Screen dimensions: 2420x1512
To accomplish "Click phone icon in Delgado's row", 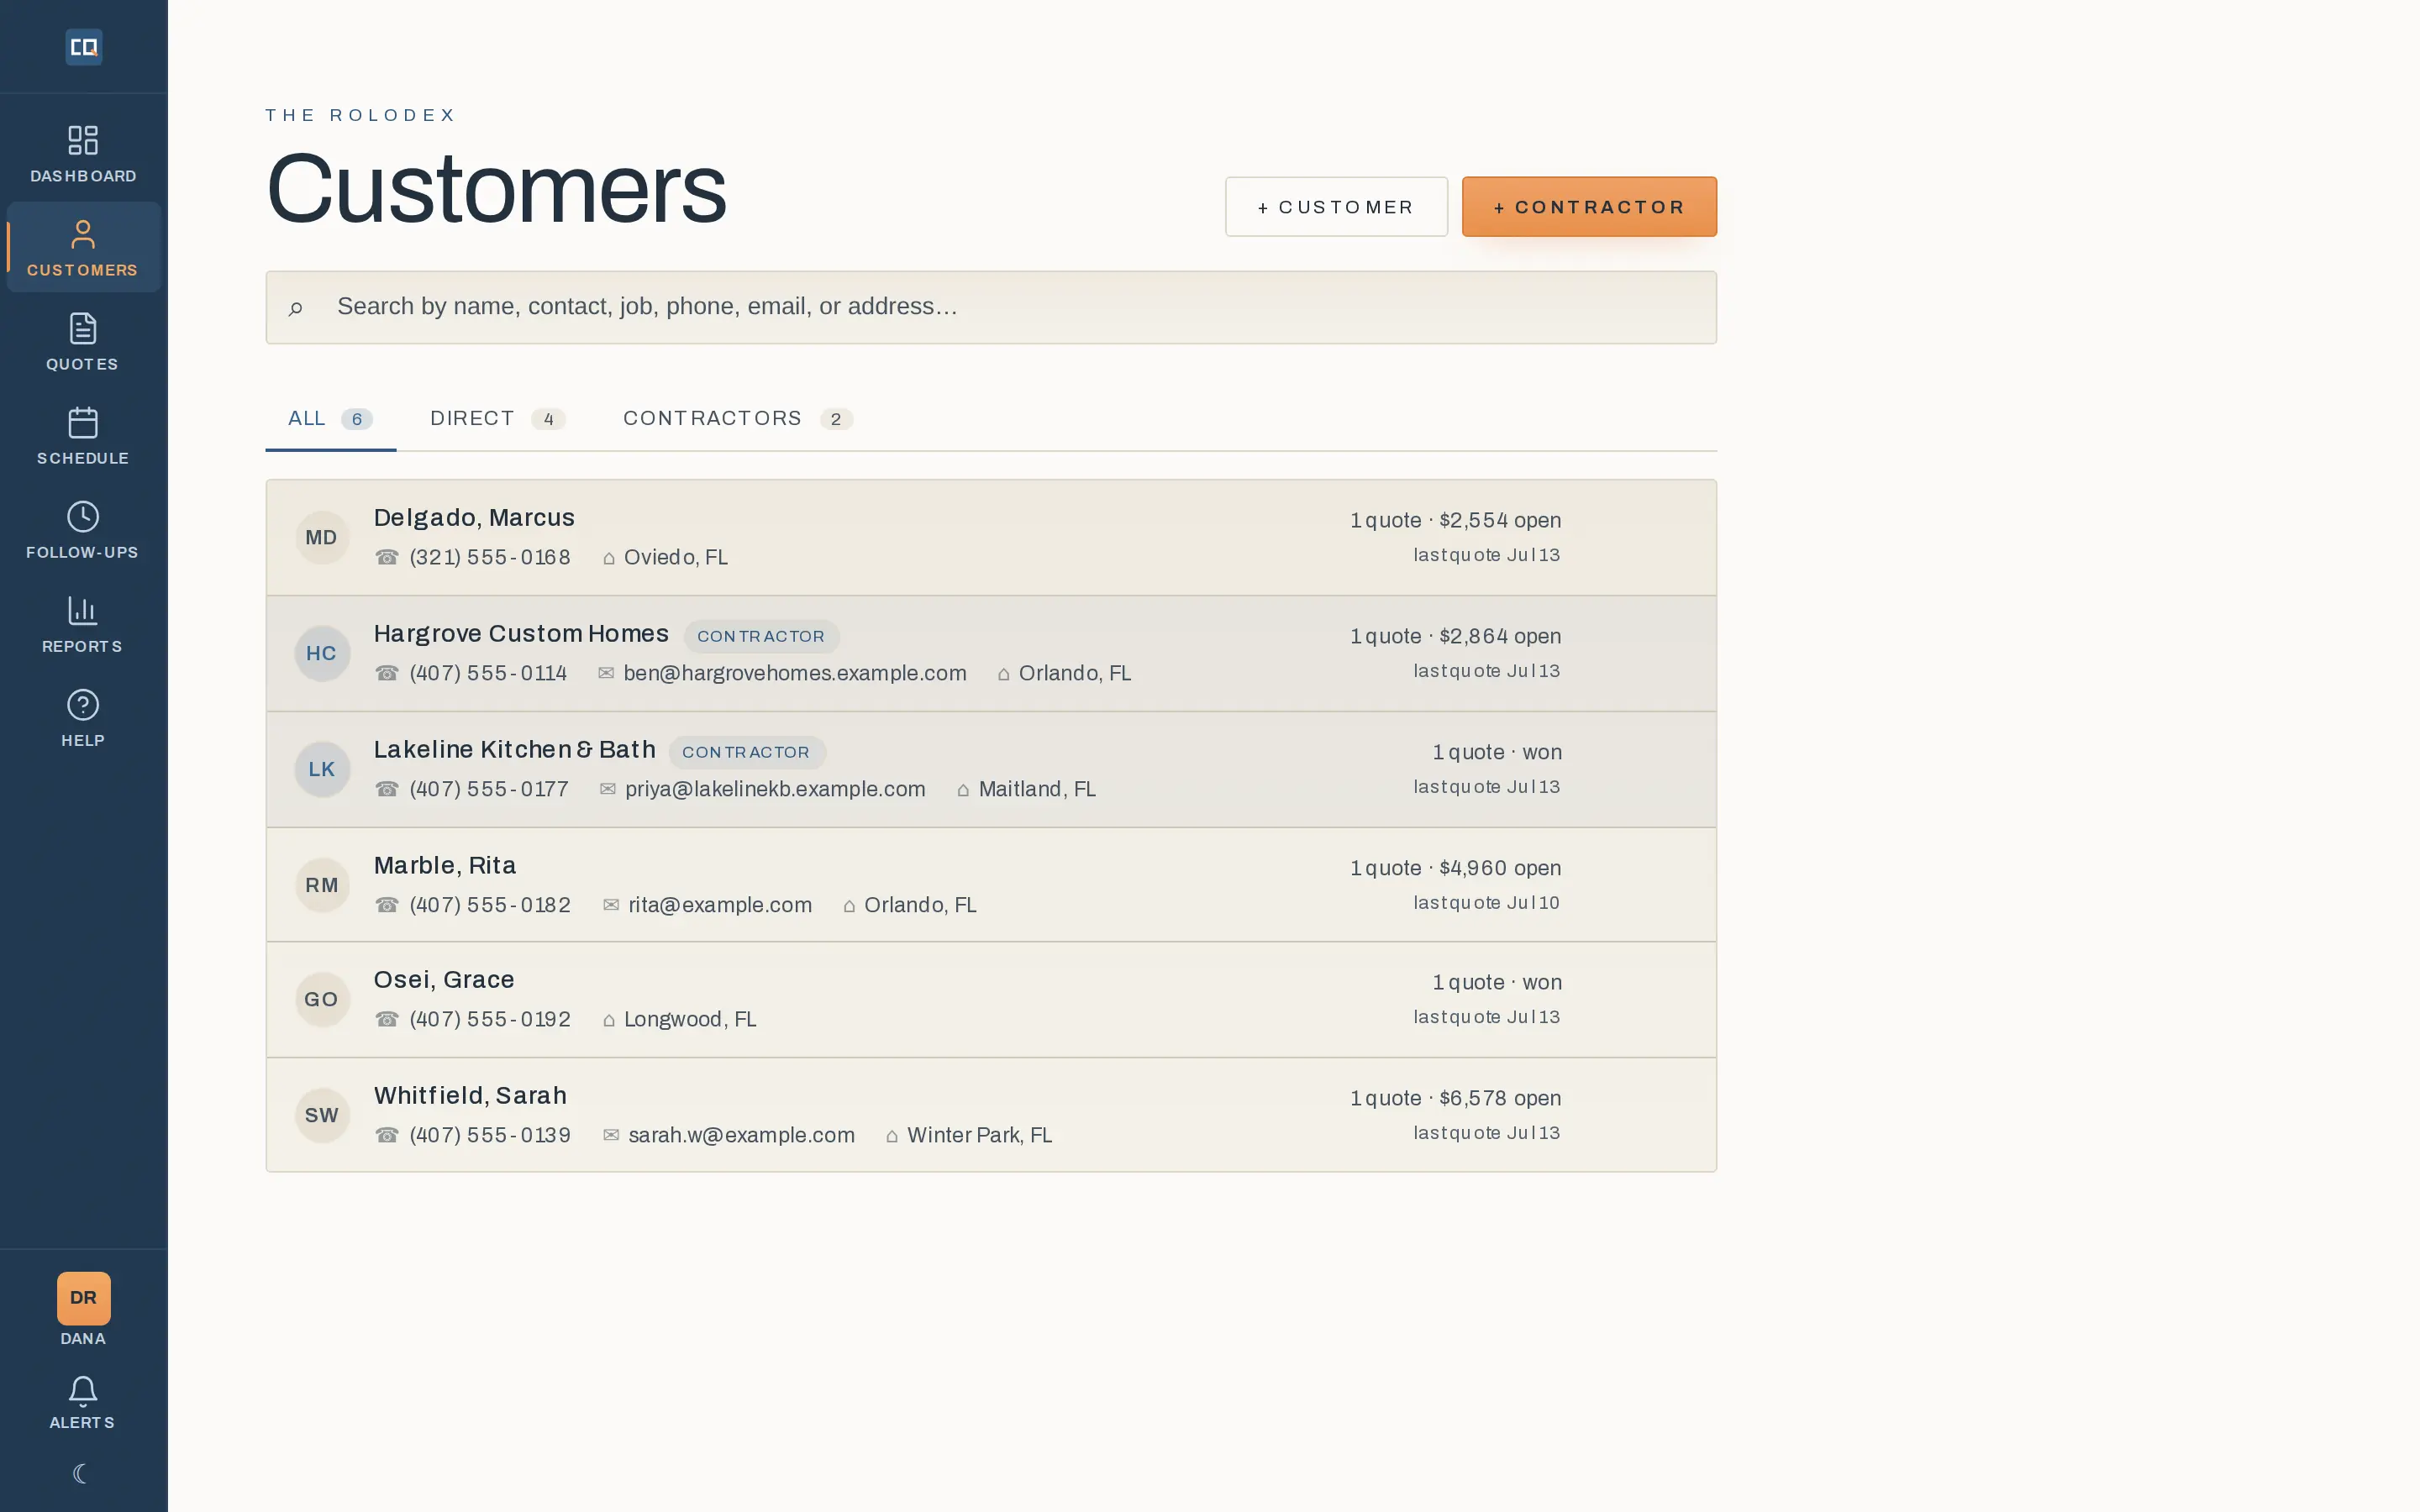I will (387, 557).
